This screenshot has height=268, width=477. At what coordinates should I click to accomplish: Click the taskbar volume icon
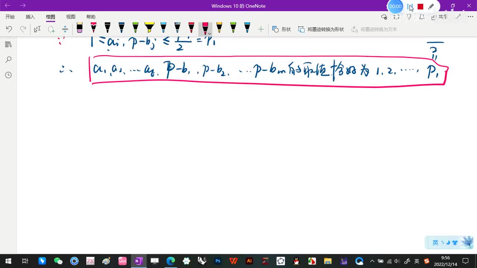[397, 261]
